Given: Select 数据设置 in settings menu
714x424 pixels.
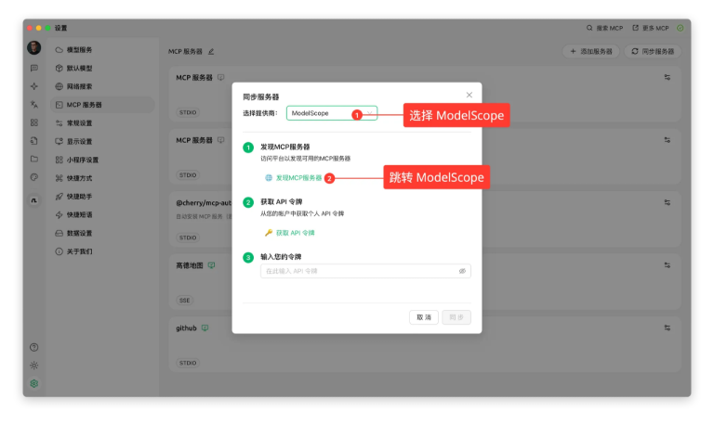Looking at the screenshot, I should [x=102, y=233].
